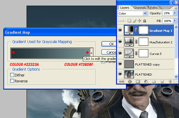The width and height of the screenshot is (179, 118).
Task: Enable the Dither checkbox
Action: click(x=12, y=75)
